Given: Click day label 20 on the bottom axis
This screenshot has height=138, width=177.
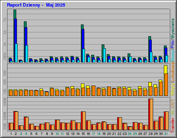Looking at the screenshot, I should click(109, 134).
